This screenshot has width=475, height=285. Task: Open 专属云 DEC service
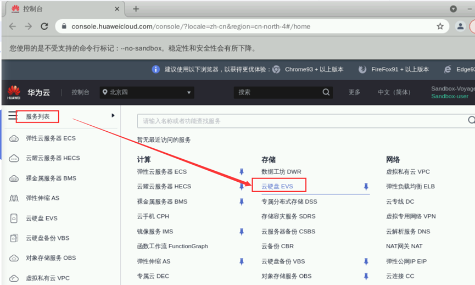pos(153,276)
